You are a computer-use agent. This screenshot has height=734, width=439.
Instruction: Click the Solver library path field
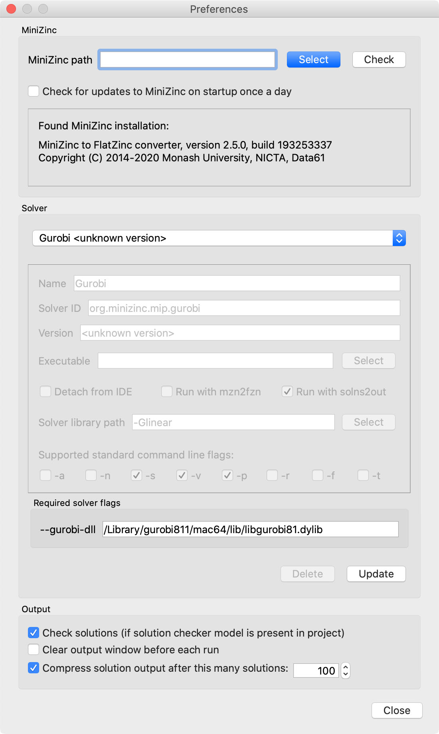coord(233,422)
